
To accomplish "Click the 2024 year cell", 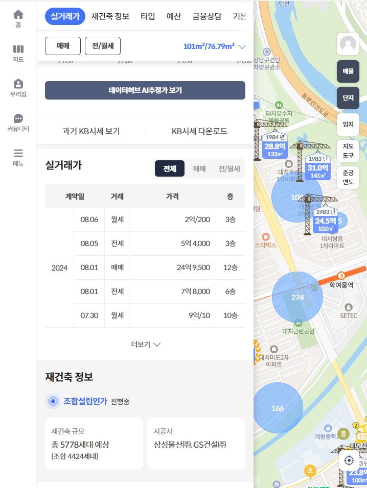I will (x=59, y=268).
